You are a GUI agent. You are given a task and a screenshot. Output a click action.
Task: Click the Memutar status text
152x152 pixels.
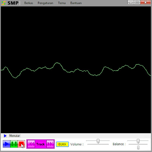tap(15, 136)
